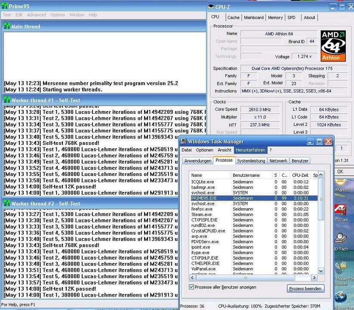Click the Windows Task-Manager title icon
Screen dimensions: 354x310
coord(184,141)
